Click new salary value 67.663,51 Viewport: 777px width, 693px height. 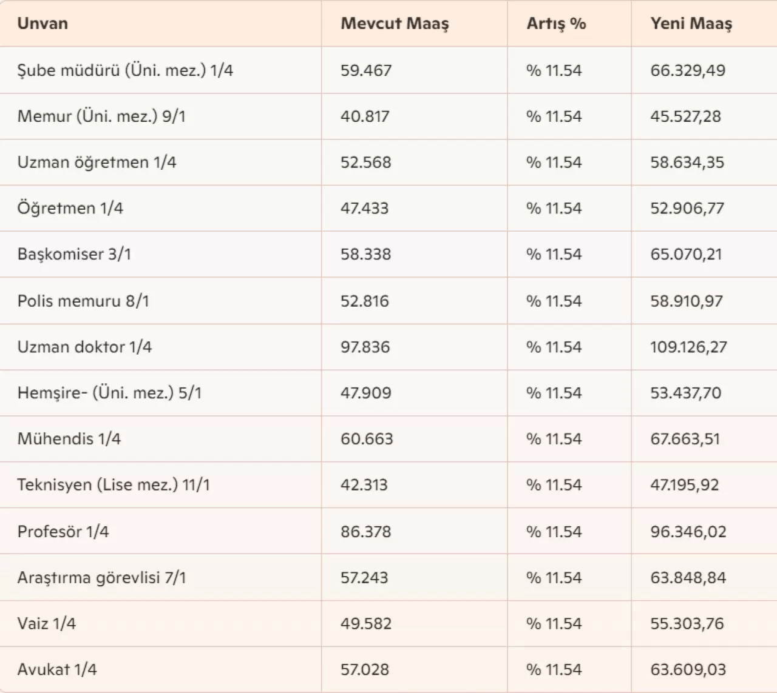[685, 439]
